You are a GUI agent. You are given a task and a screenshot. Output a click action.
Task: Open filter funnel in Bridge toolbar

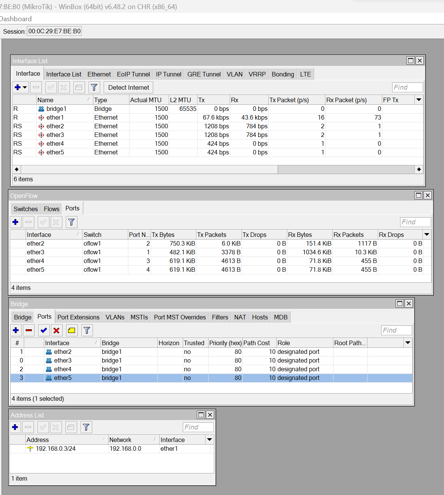(x=87, y=330)
